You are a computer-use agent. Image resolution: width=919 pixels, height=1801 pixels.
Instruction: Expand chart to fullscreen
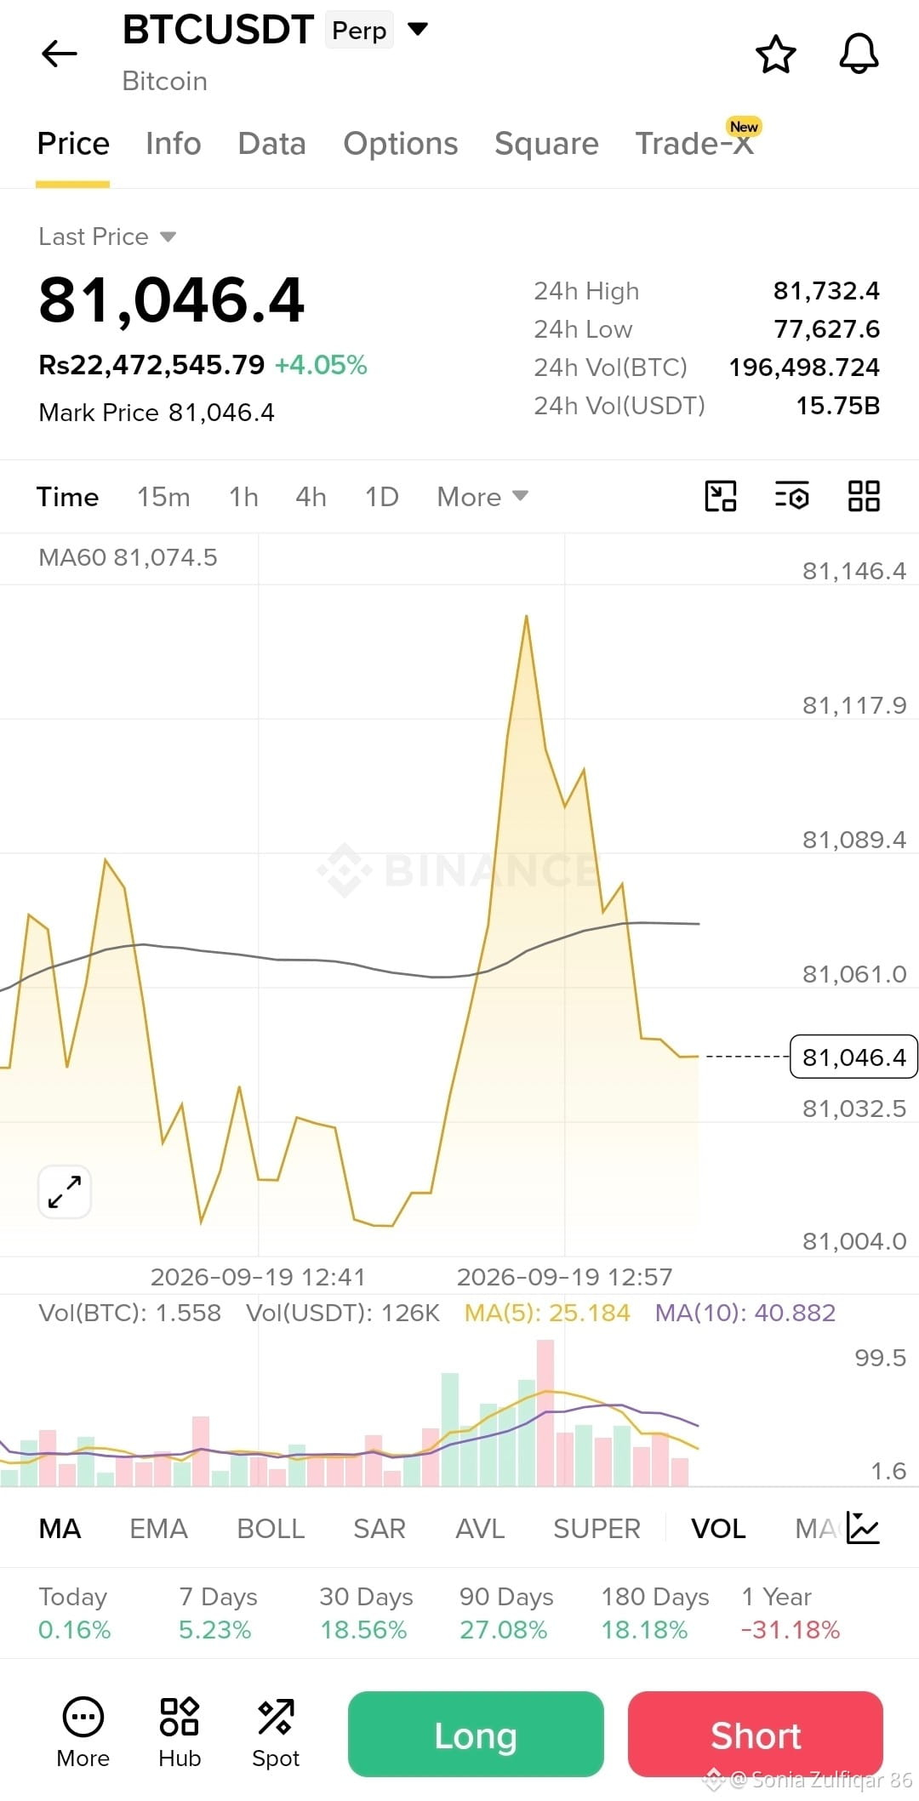click(65, 1191)
